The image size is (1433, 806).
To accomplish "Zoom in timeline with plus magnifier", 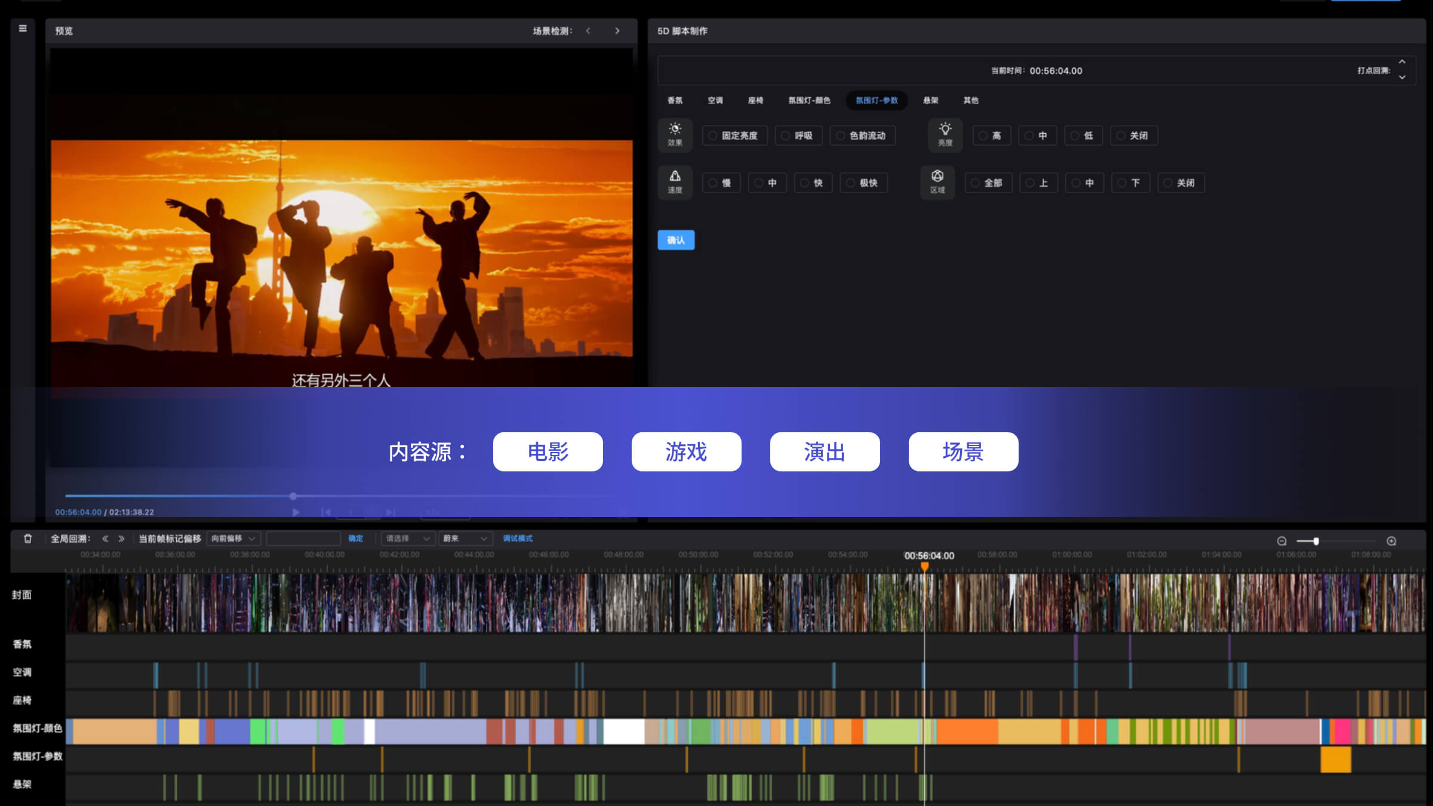I will 1391,541.
